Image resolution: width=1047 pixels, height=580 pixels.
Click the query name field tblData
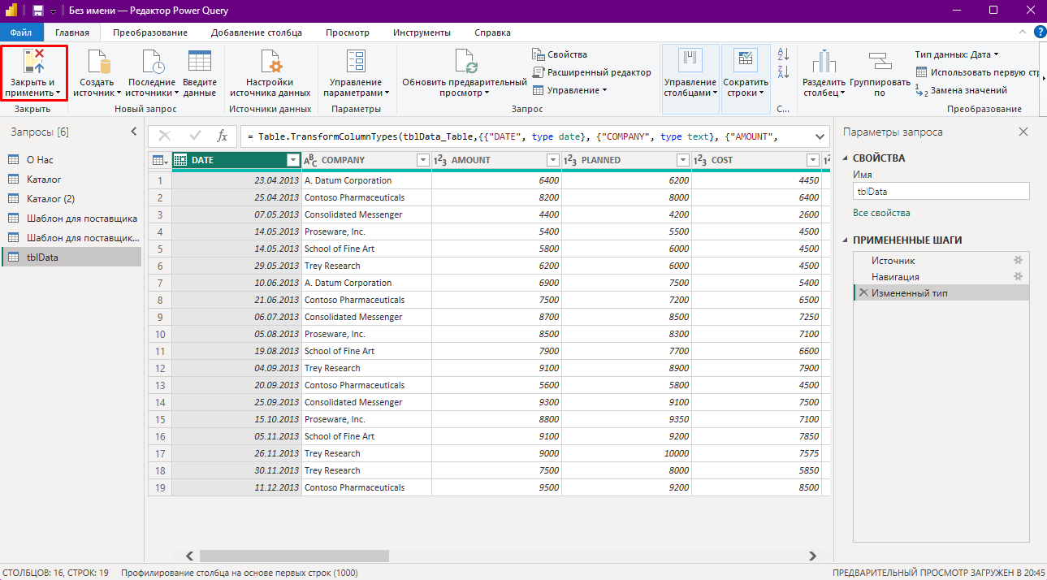[941, 192]
